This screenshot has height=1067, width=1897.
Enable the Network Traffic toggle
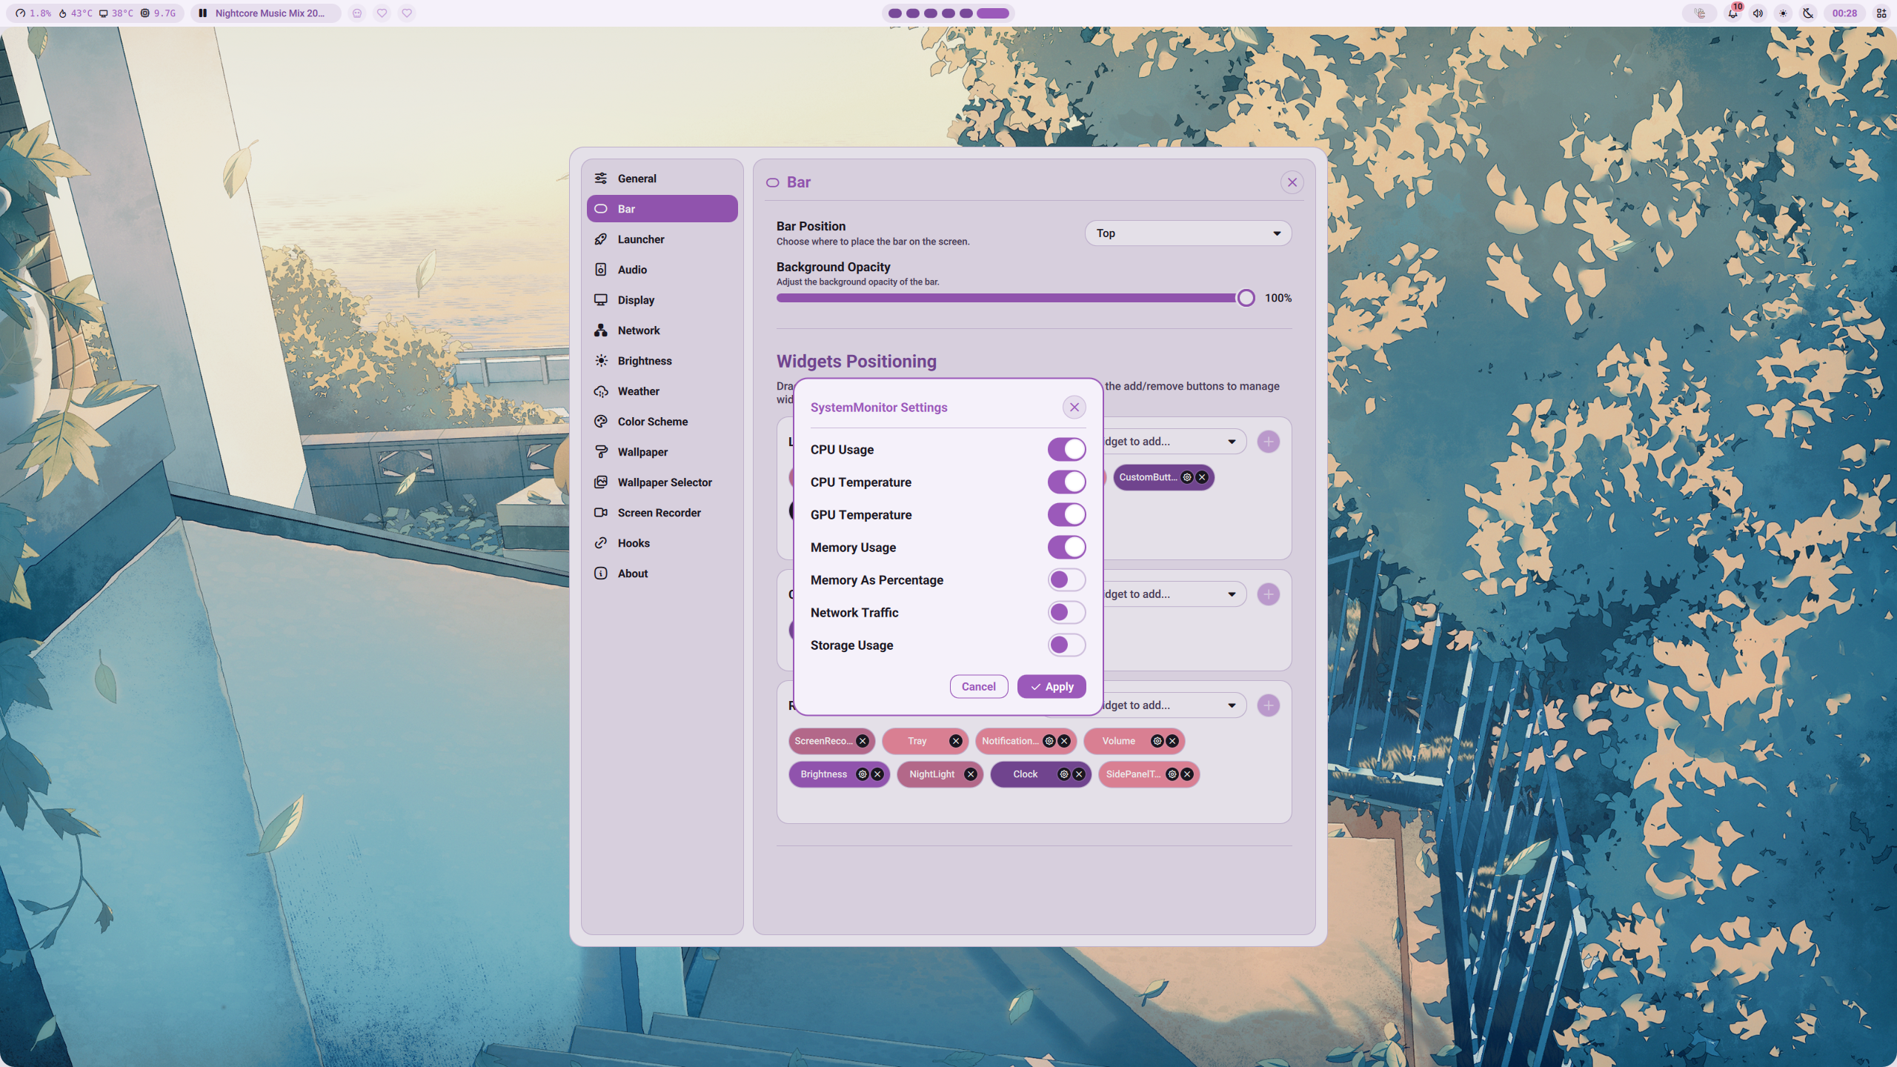(1066, 613)
